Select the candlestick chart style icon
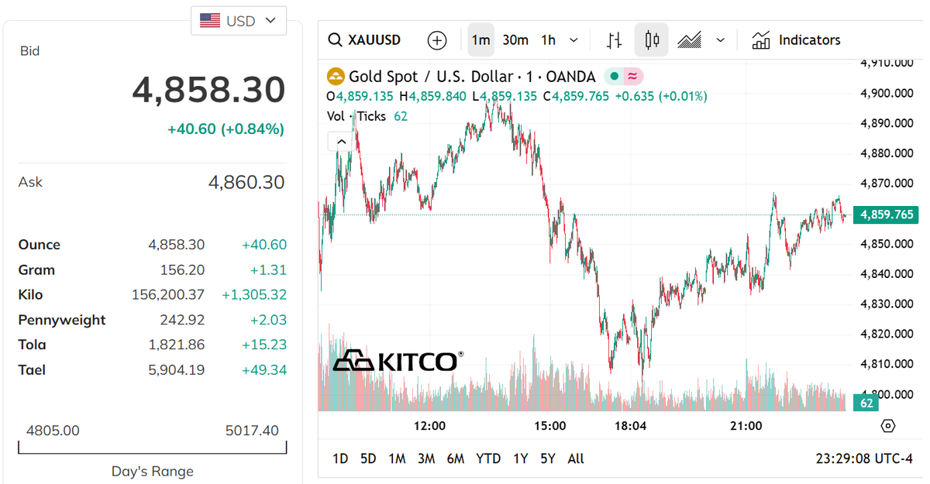 point(652,40)
